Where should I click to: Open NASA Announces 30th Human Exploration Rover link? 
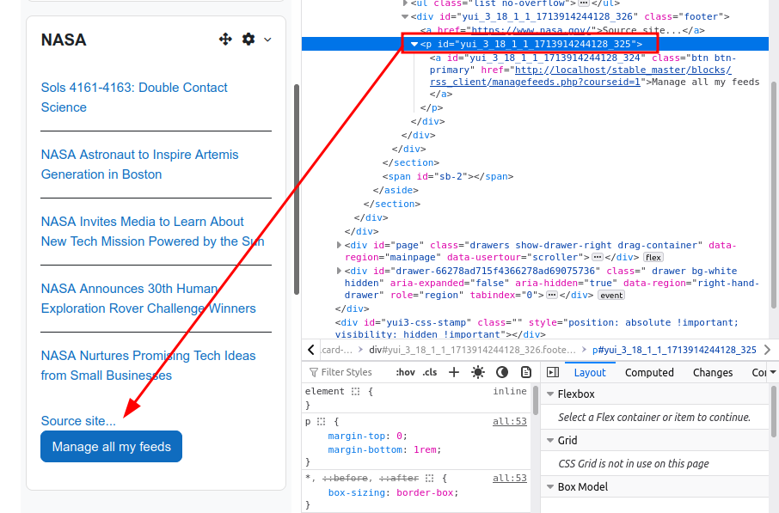click(x=148, y=298)
